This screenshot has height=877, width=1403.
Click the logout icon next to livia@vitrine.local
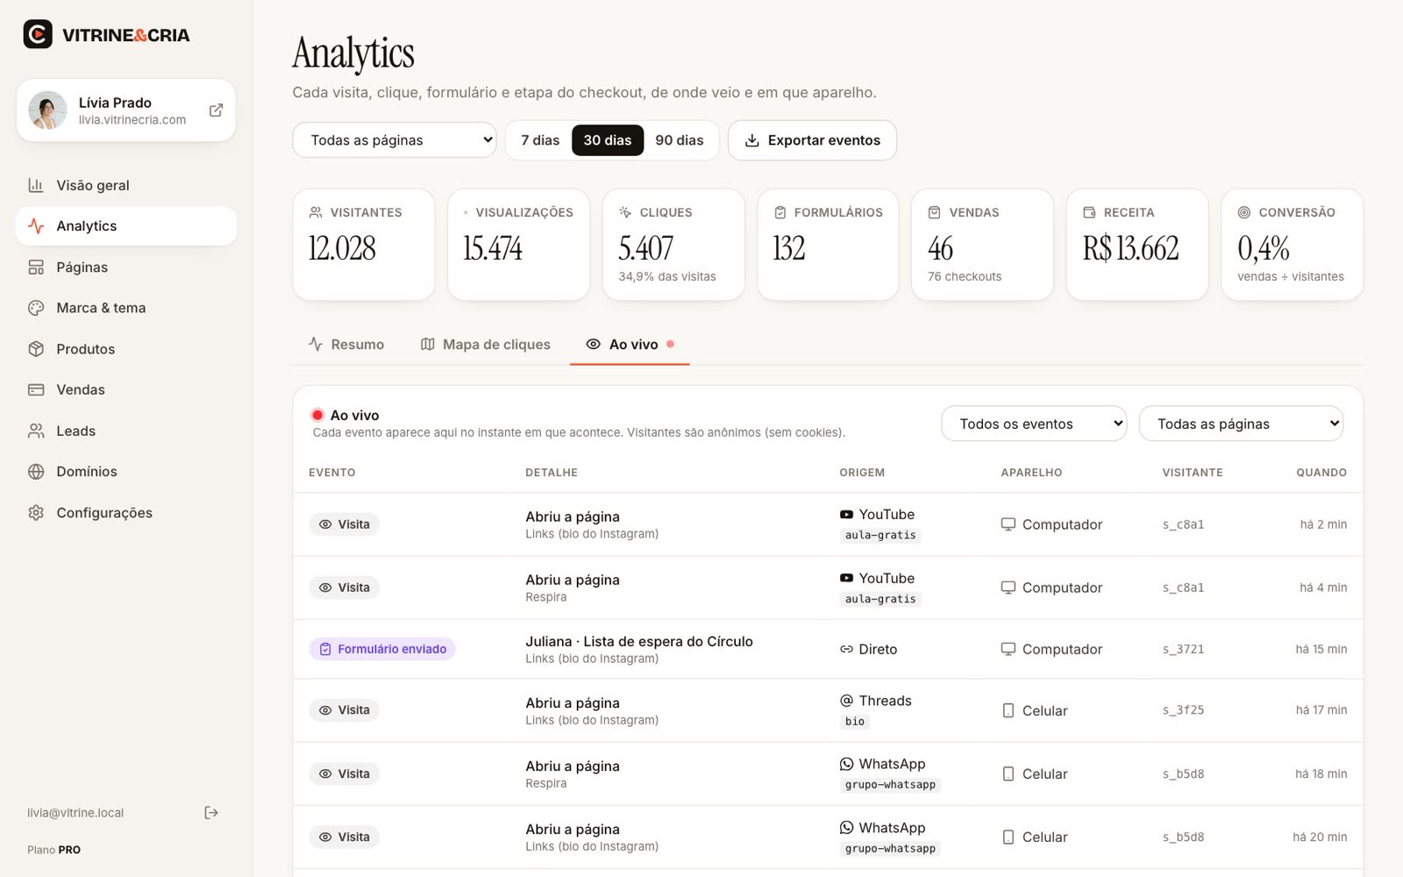tap(211, 813)
